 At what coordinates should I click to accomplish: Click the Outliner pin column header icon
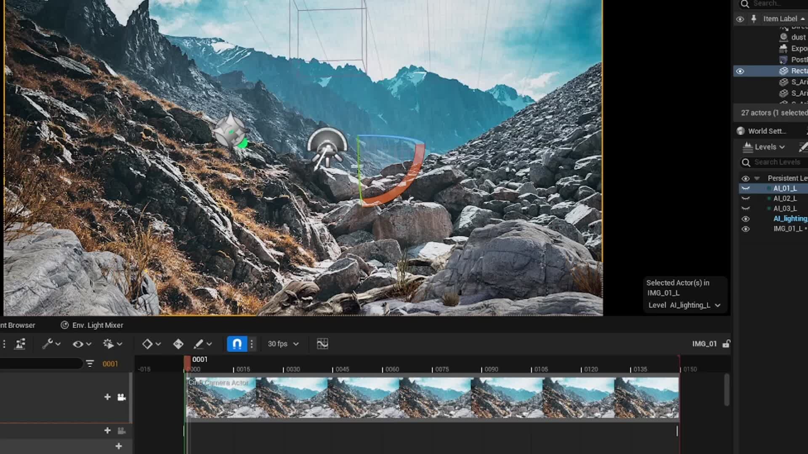754,19
